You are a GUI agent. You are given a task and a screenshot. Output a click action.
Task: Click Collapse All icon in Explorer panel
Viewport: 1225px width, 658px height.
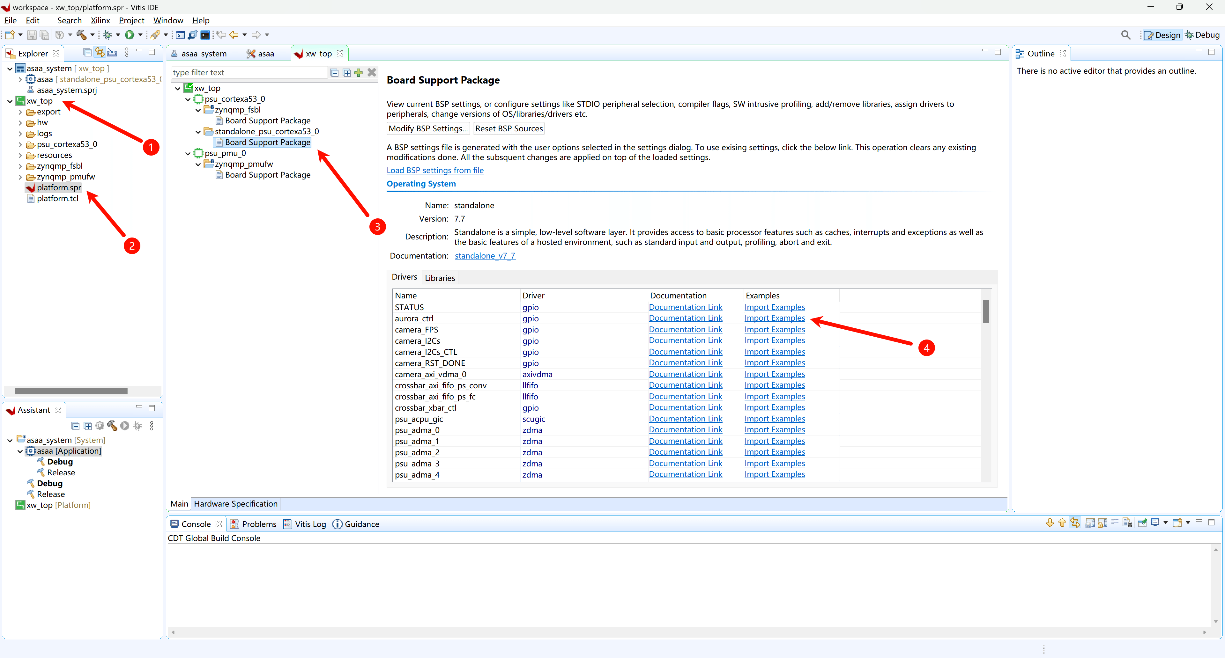click(87, 52)
